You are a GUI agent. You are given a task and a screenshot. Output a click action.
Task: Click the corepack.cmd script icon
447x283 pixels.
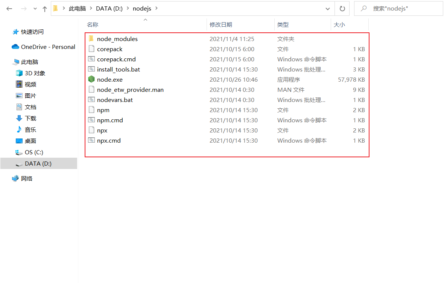coord(91,59)
